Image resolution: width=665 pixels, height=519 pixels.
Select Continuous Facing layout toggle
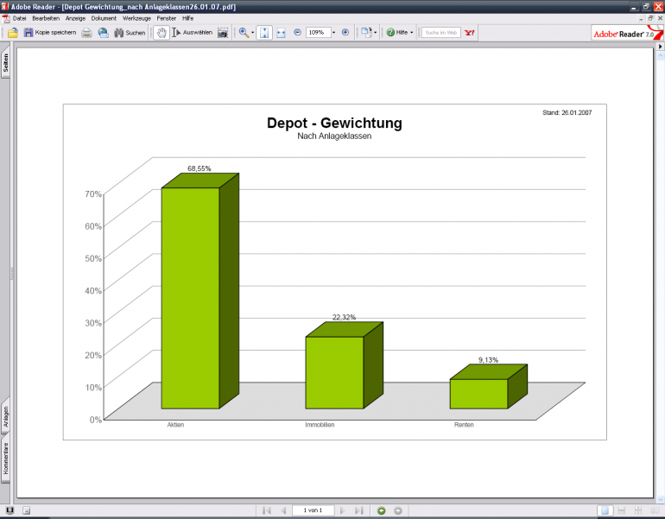tap(638, 510)
